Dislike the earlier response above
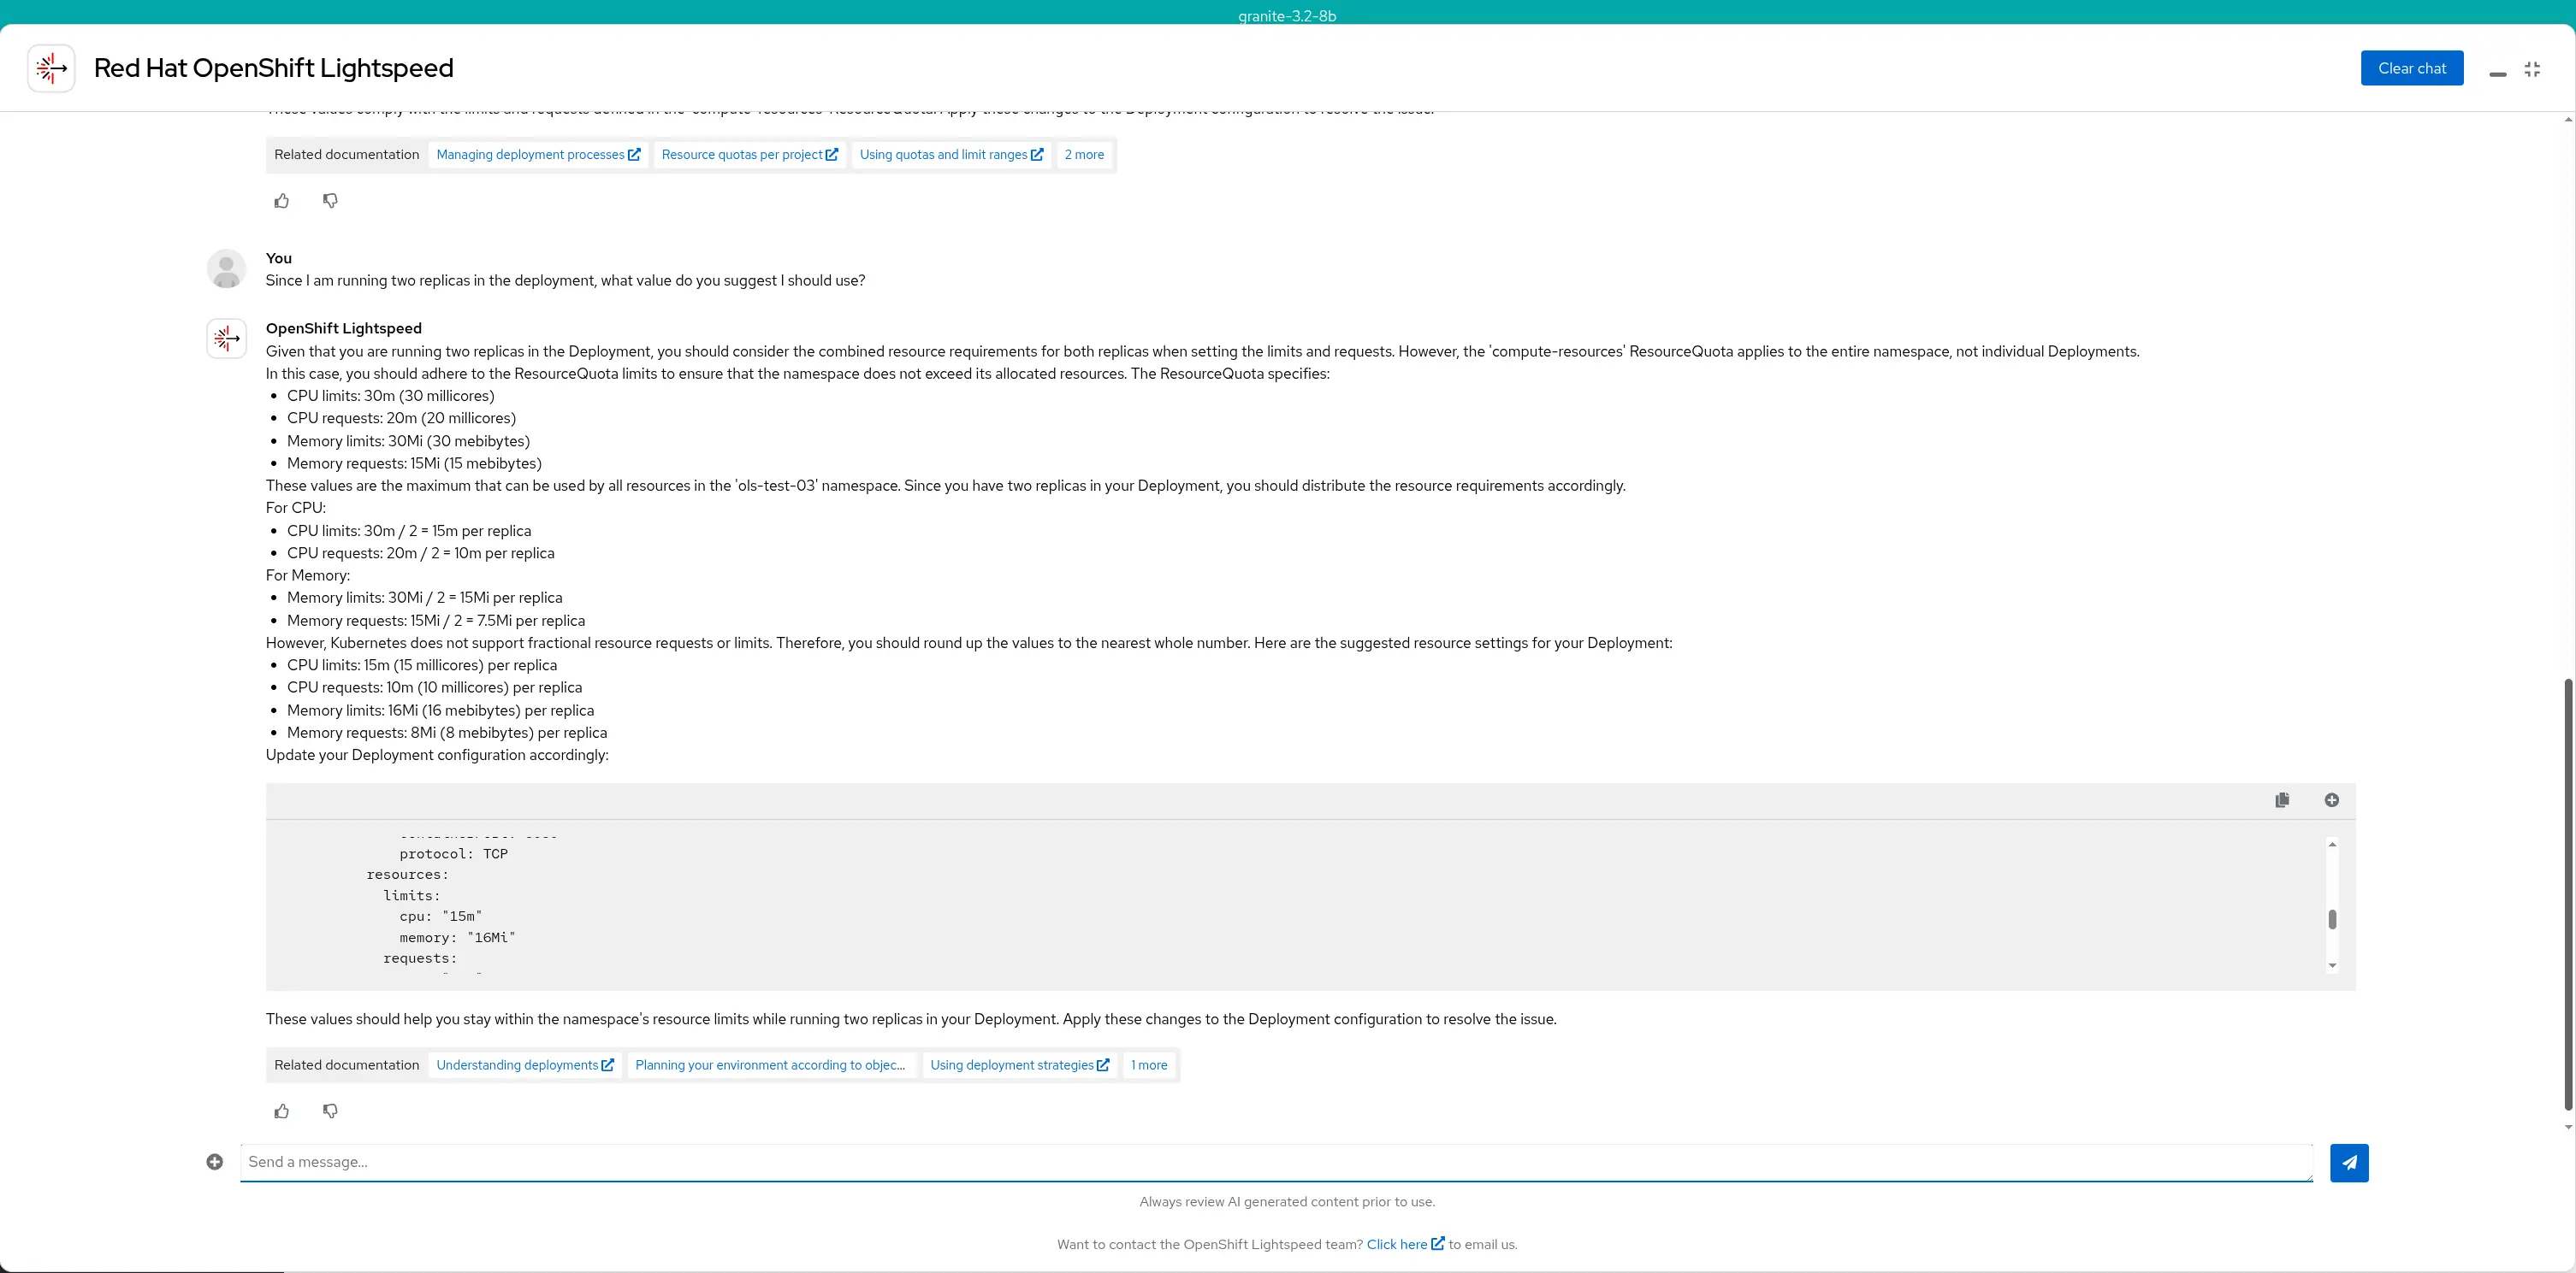 click(x=330, y=201)
